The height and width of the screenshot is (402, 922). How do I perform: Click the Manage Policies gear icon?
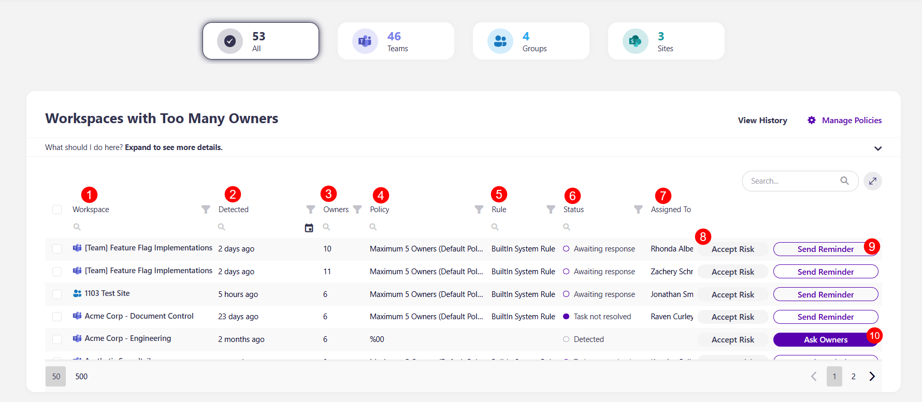click(812, 120)
